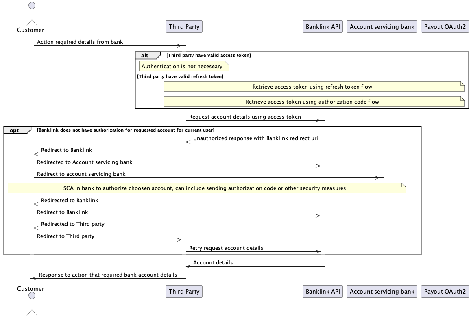Click the bottom Customer actor label

(31, 289)
